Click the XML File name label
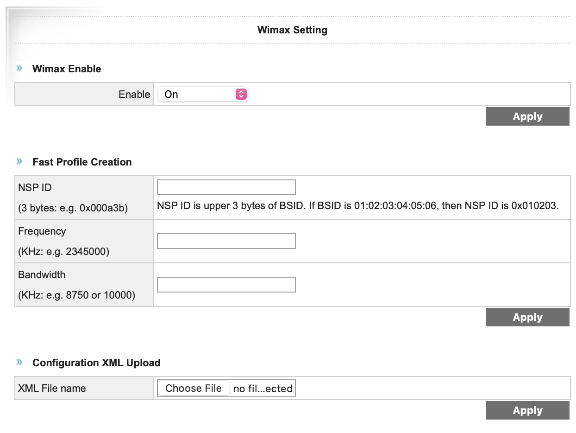This screenshot has height=433, width=576. [x=52, y=388]
